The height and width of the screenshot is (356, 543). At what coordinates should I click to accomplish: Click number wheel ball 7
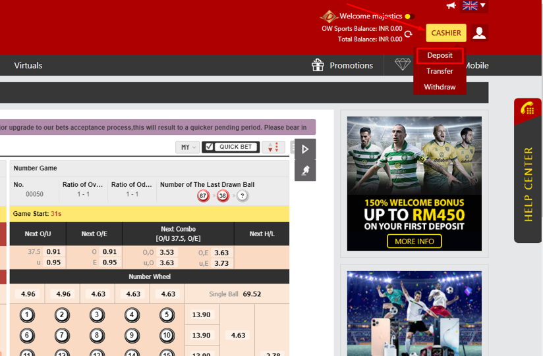coord(62,335)
